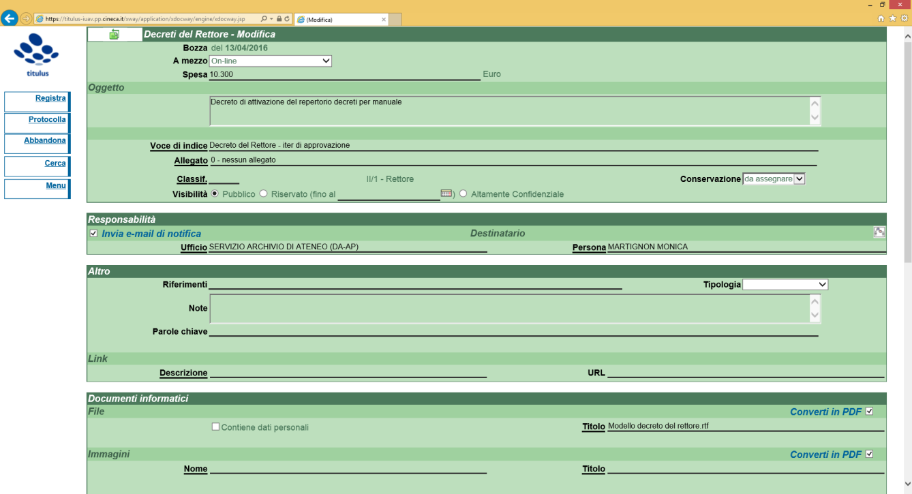The height and width of the screenshot is (494, 912).
Task: Open browser tools gear icon
Action: (905, 18)
